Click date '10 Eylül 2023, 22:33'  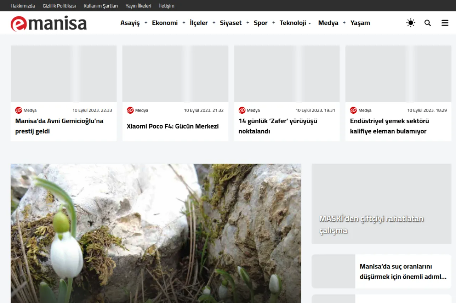92,110
